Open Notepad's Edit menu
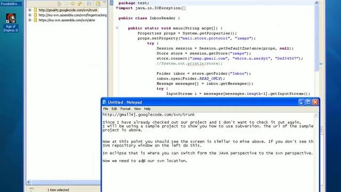This screenshot has width=341, height=192. click(114, 109)
